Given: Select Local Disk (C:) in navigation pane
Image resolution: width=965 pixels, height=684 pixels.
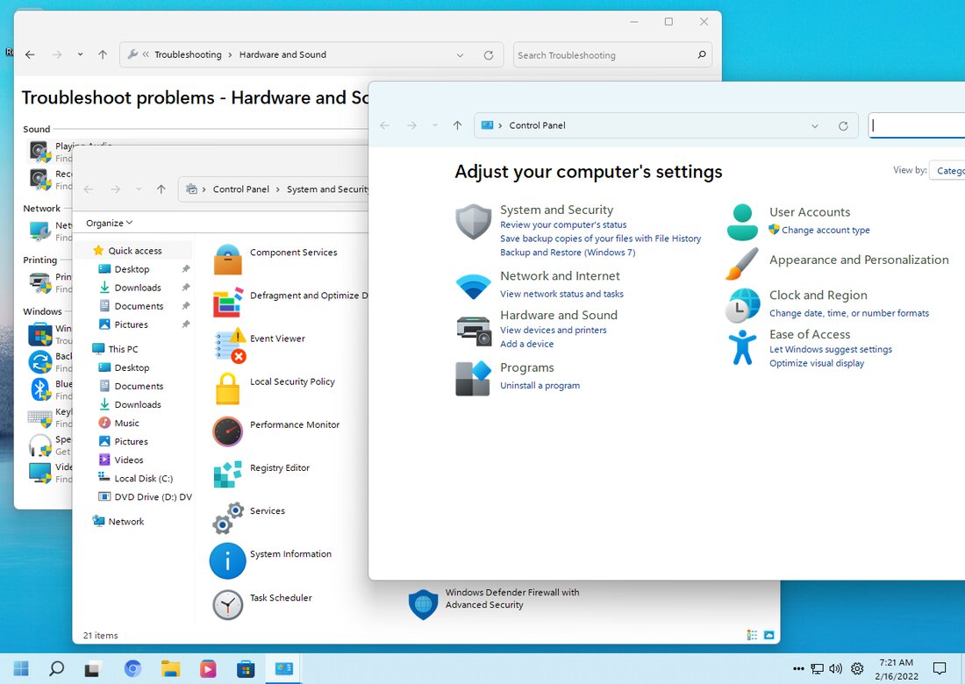Looking at the screenshot, I should [143, 478].
